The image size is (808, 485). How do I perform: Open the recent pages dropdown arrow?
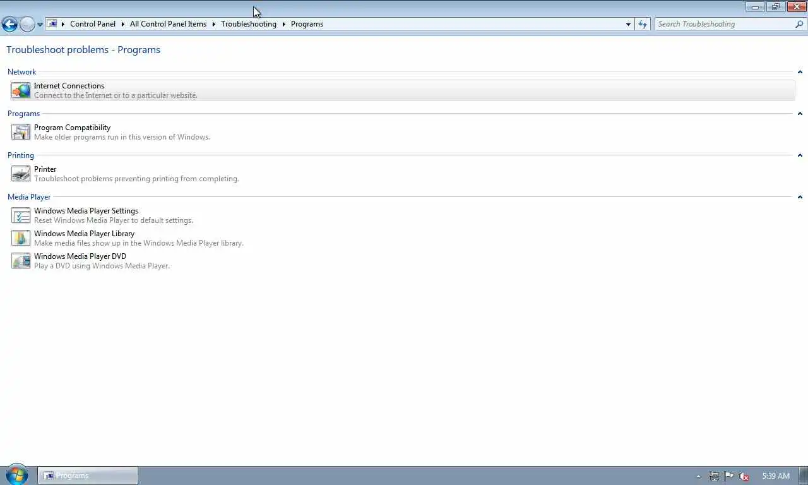pos(40,24)
